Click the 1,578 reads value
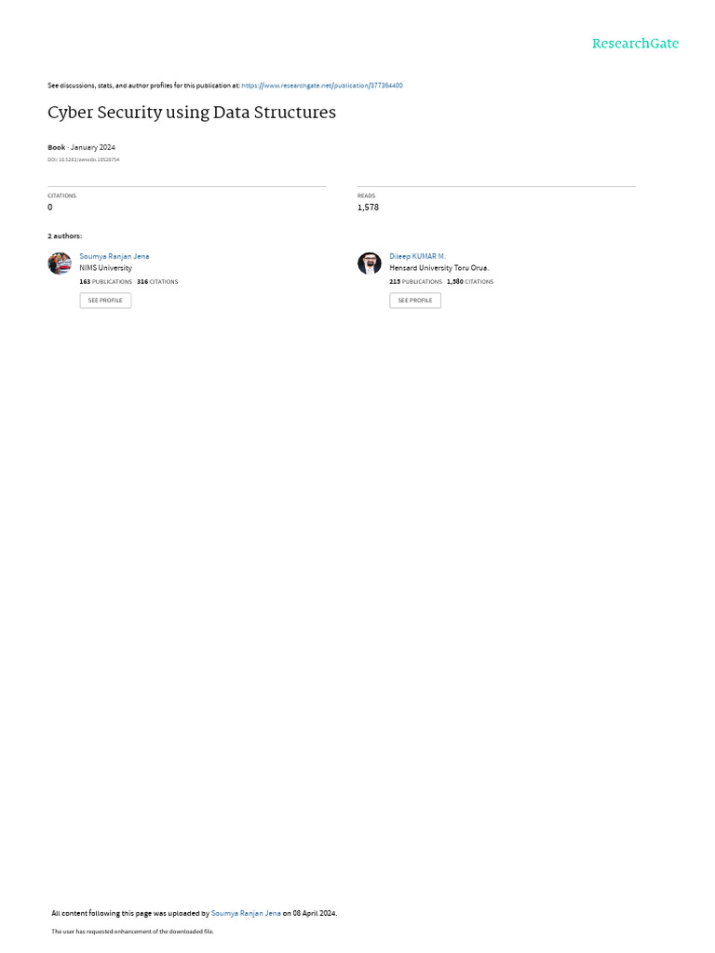The width and height of the screenshot is (715, 953). click(x=368, y=208)
